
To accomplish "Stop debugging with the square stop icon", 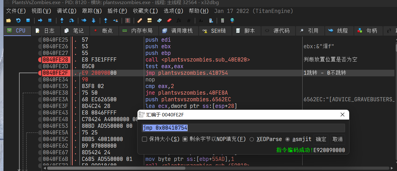I will (x=28, y=21).
